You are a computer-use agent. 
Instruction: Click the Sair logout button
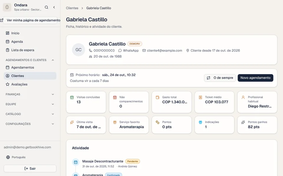coord(30,168)
